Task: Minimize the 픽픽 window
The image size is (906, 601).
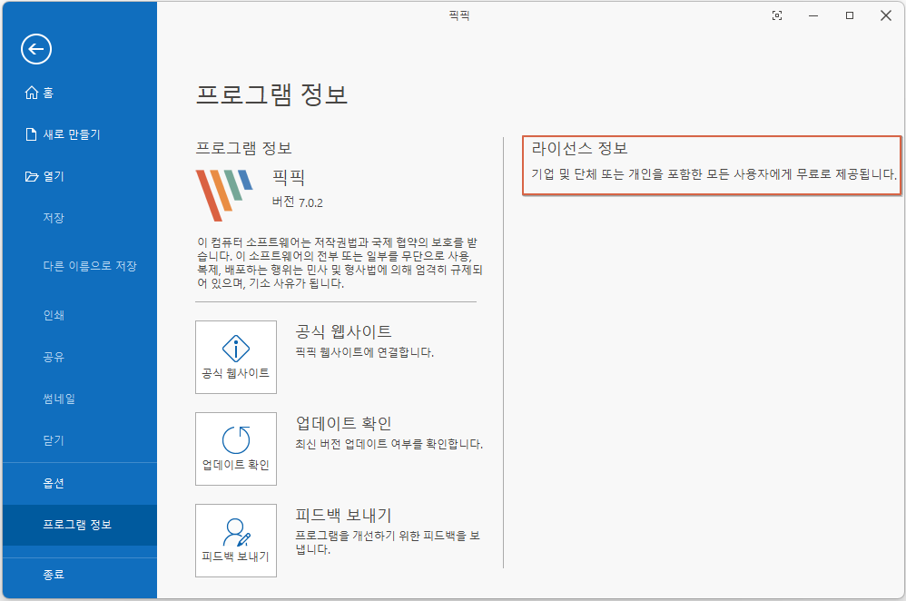Action: click(813, 15)
